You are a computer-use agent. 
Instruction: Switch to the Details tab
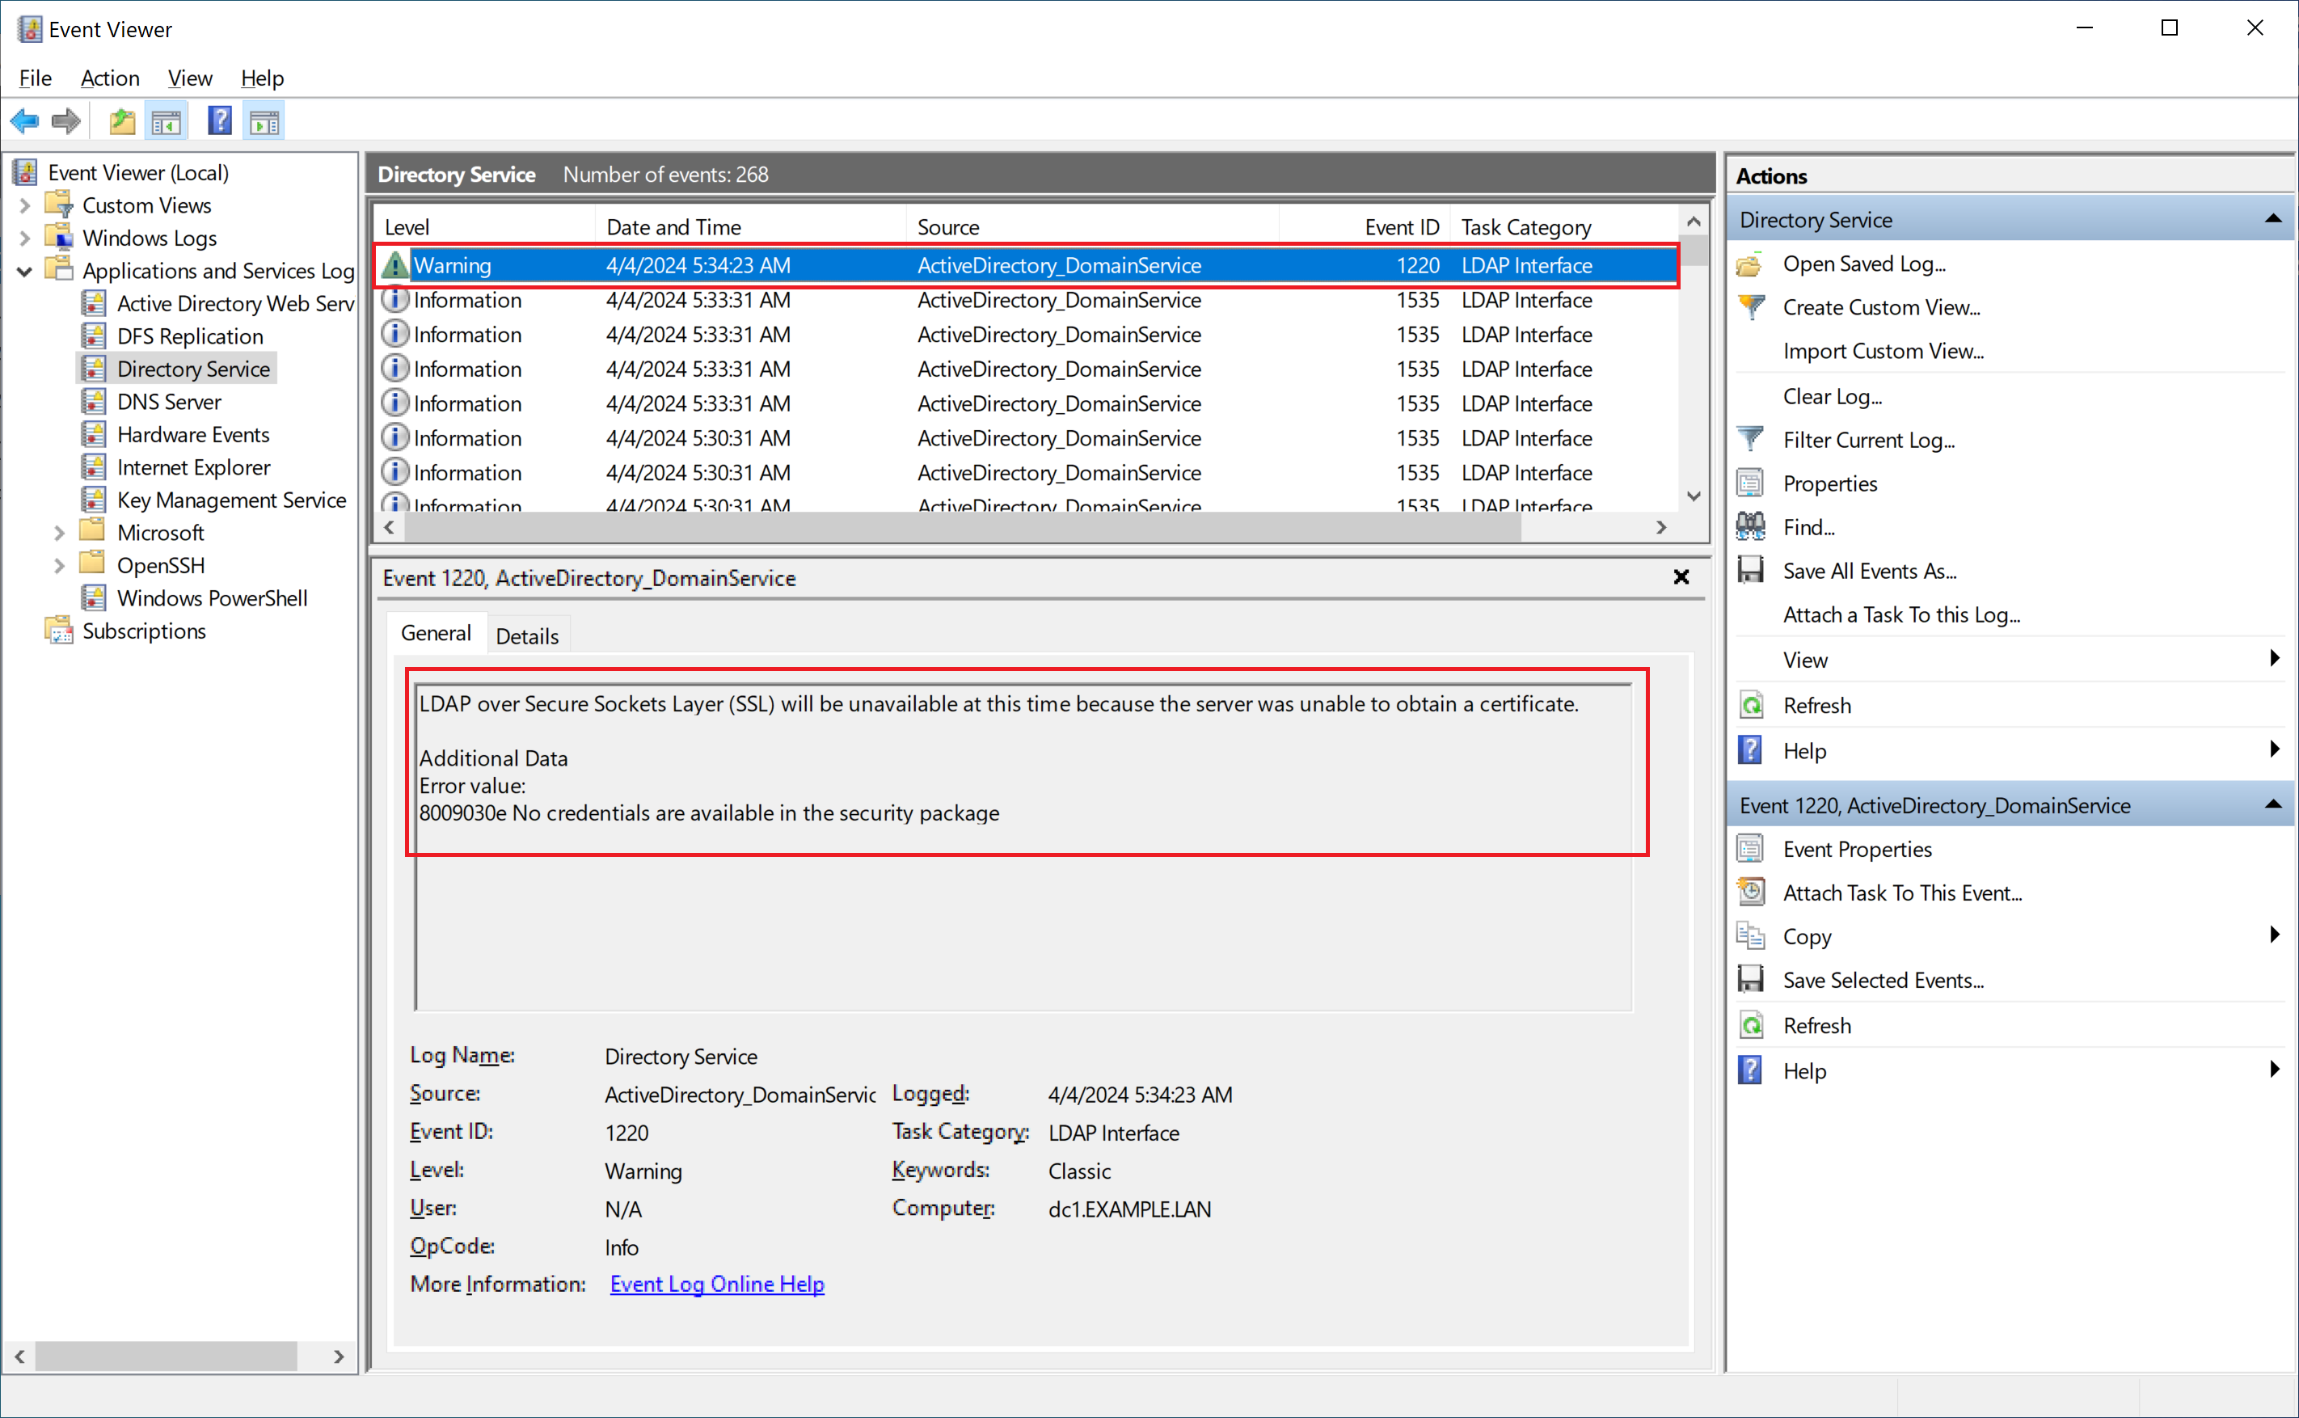click(x=527, y=636)
